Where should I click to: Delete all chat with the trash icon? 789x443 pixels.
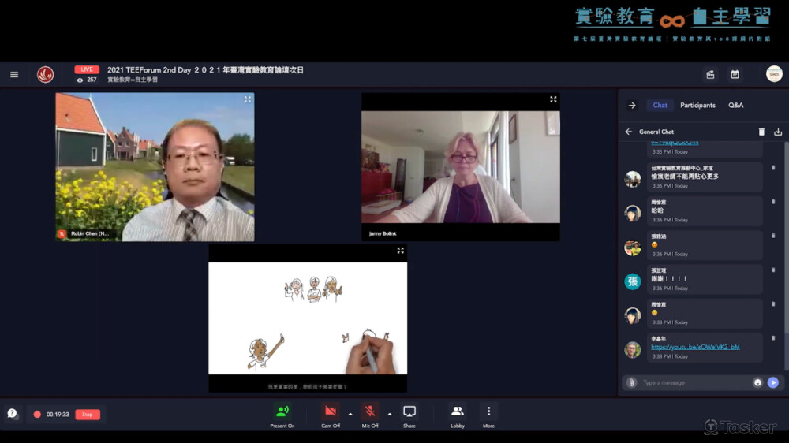point(761,132)
